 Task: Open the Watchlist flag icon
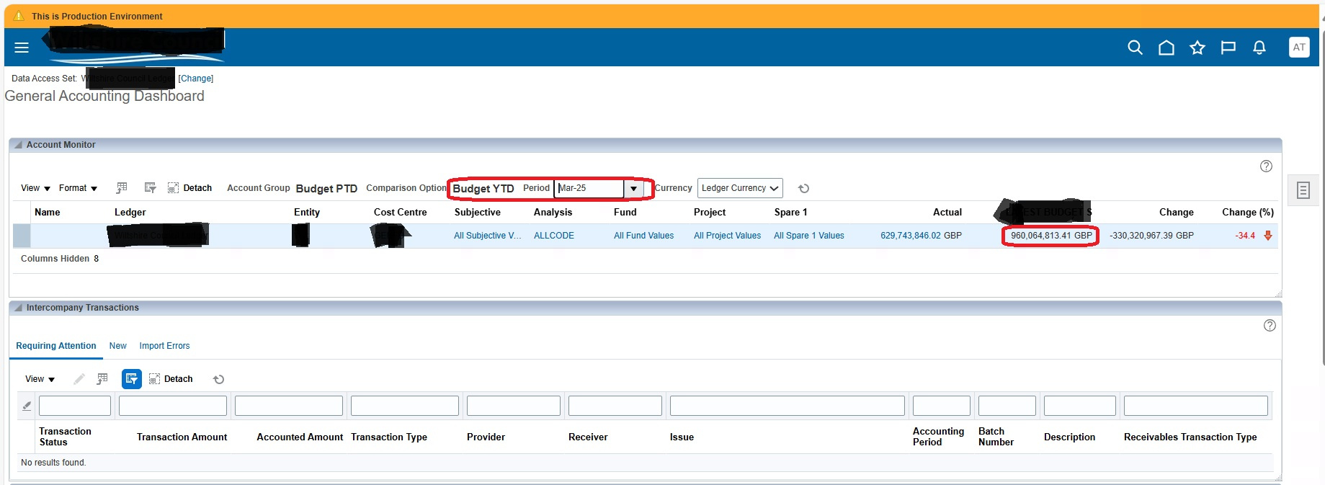pyautogui.click(x=1228, y=48)
